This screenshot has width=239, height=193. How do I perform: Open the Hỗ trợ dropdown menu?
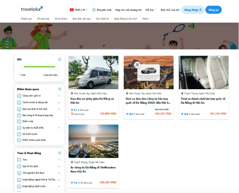[x=151, y=10]
